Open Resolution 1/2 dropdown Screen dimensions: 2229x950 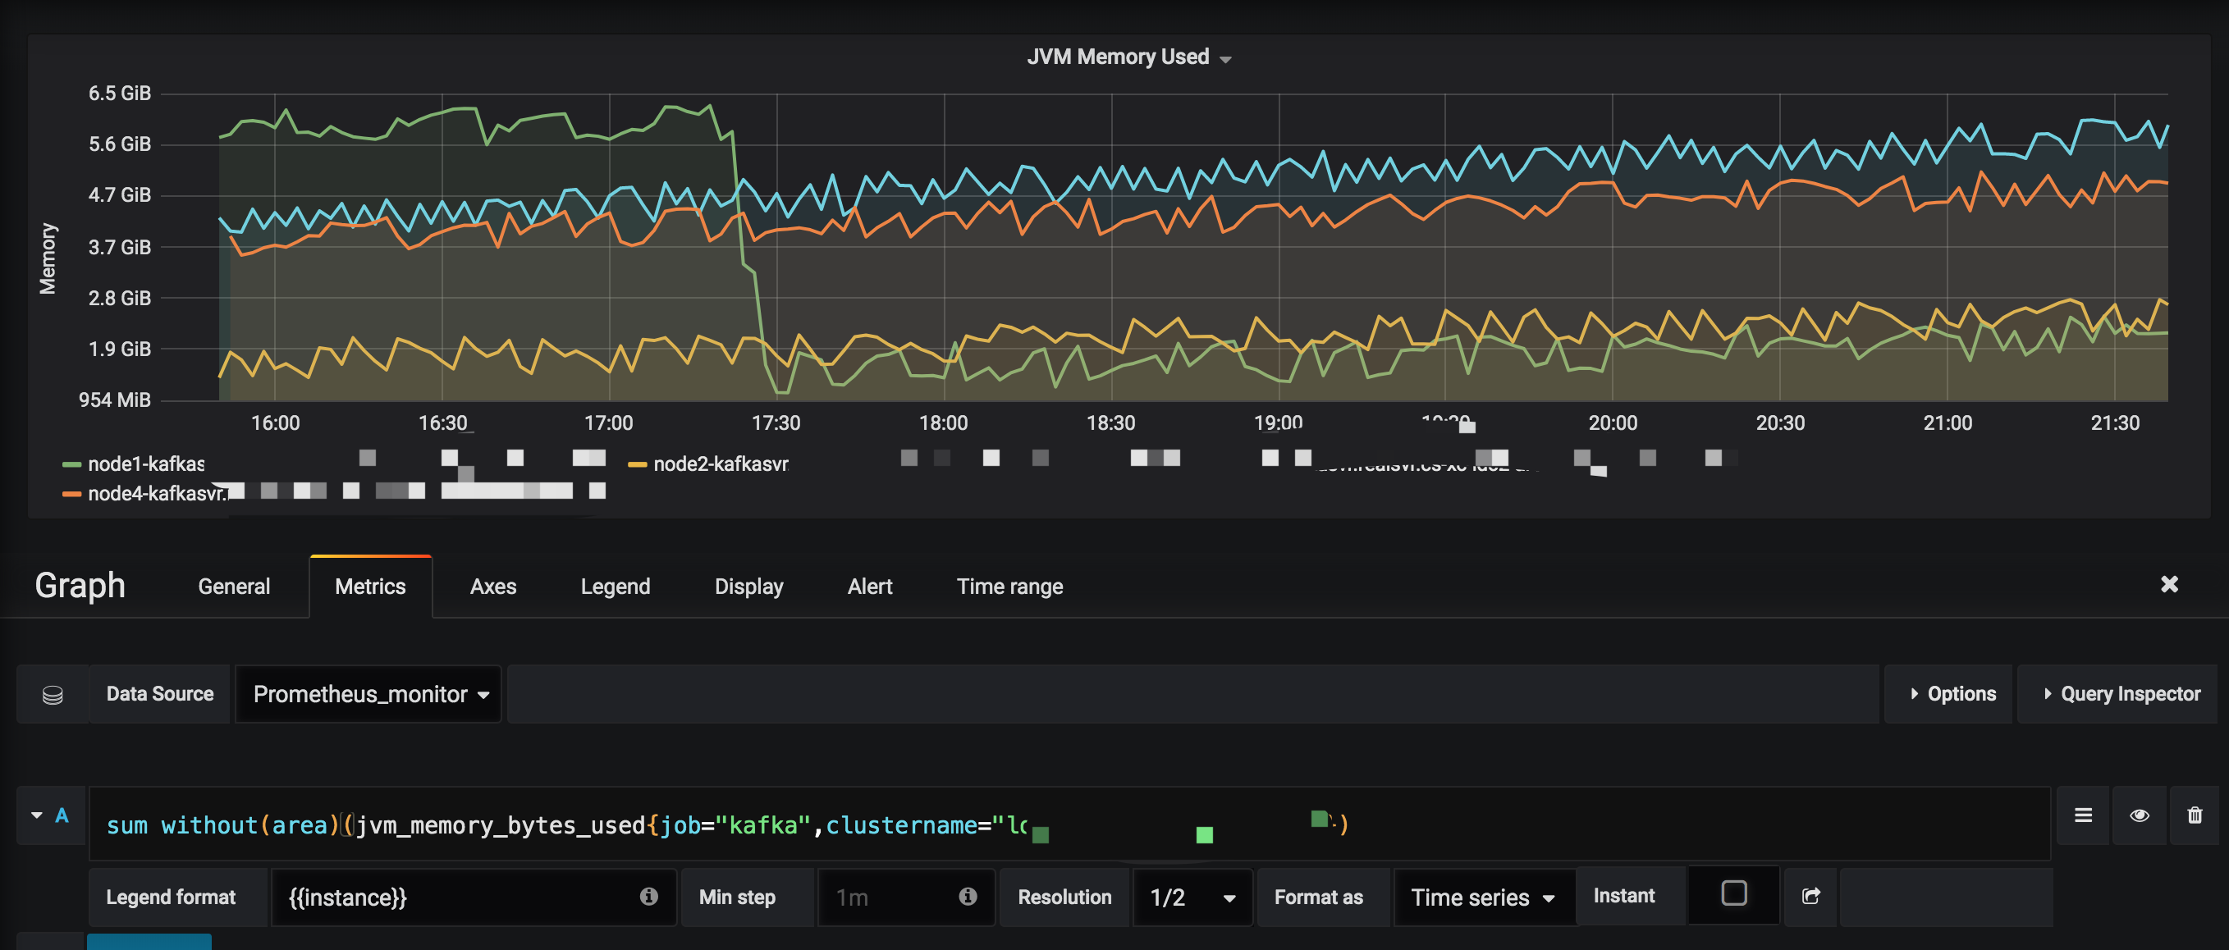(1192, 897)
